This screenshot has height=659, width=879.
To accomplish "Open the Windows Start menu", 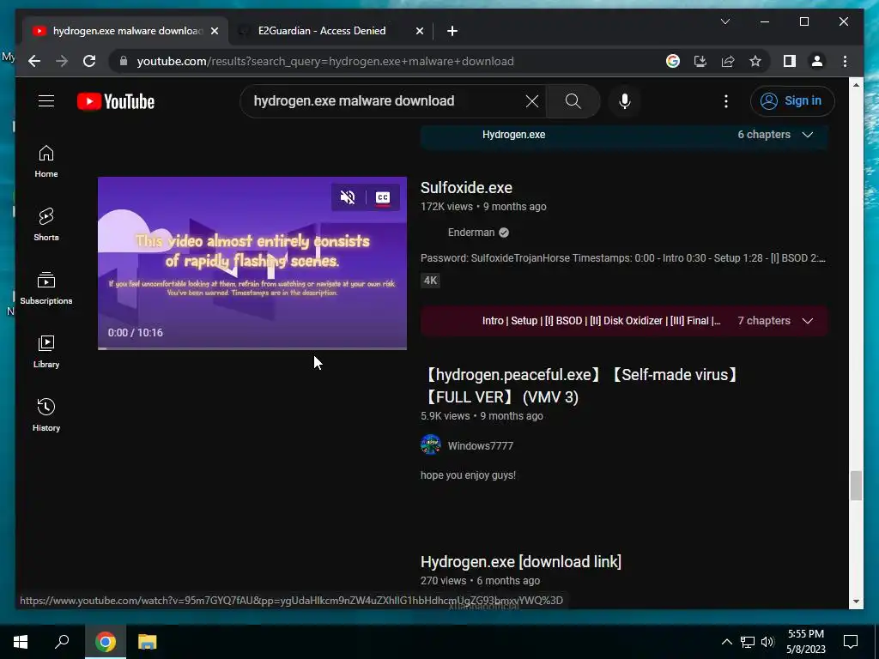I will (x=21, y=642).
